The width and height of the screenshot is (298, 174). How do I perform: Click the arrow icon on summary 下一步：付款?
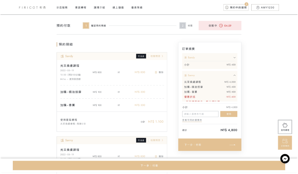(232, 145)
